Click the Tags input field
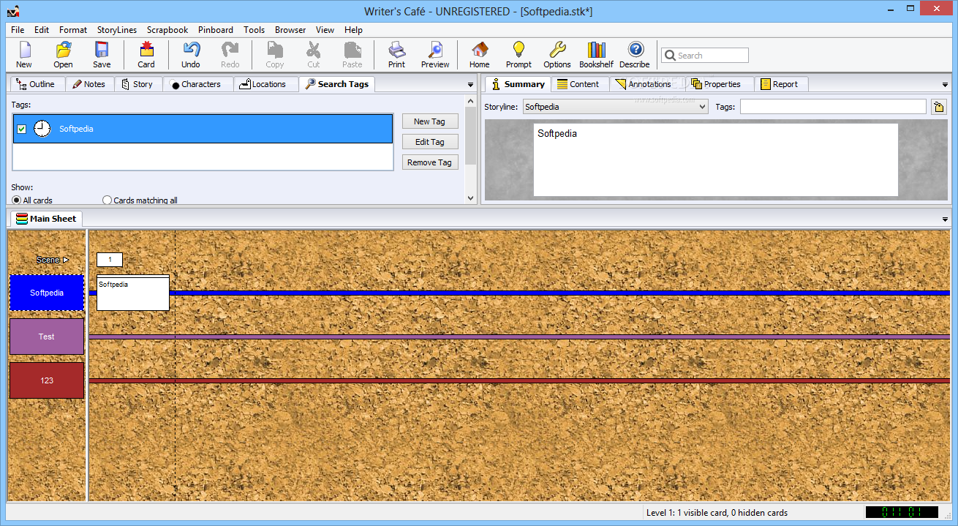958x526 pixels. 833,107
